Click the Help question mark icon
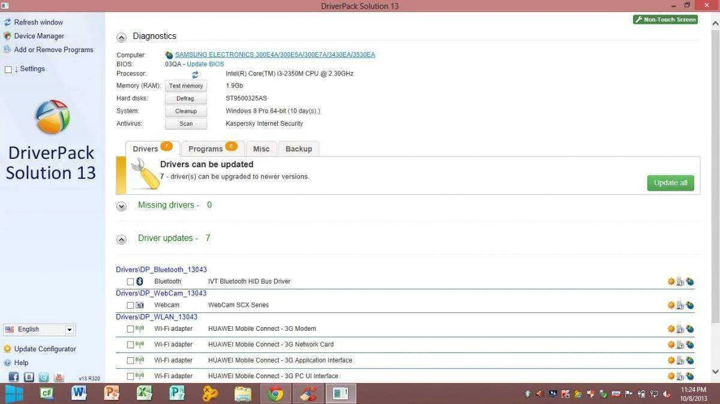The height and width of the screenshot is (404, 720). 7,363
